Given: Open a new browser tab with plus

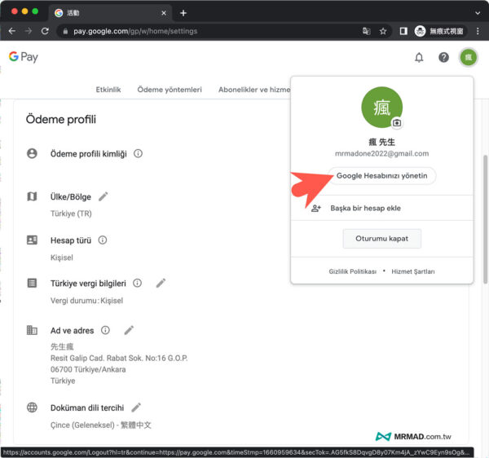Looking at the screenshot, I should 183,12.
